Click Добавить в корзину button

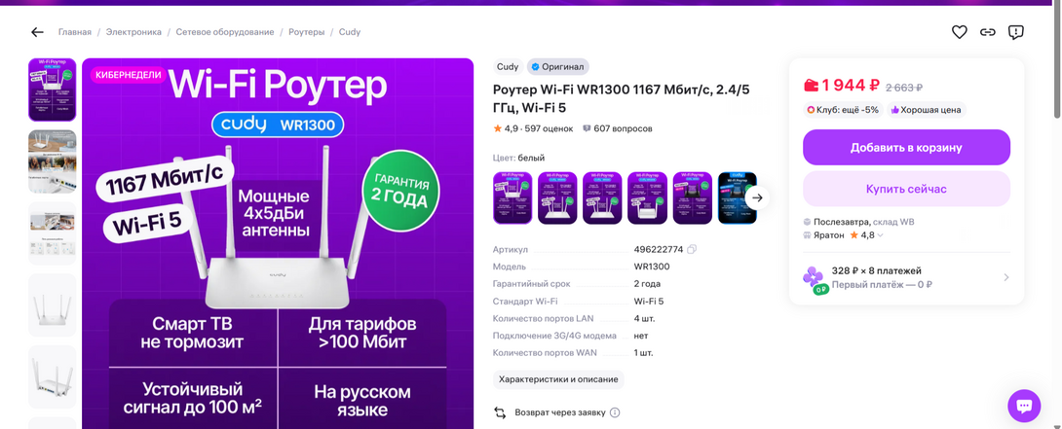point(906,148)
